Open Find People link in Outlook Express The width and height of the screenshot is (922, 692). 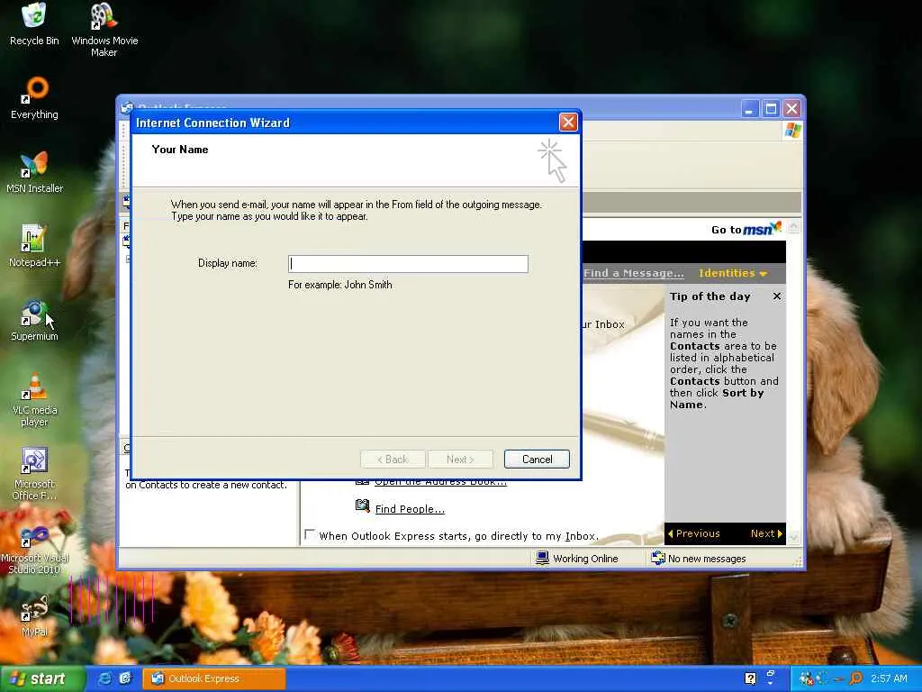(x=410, y=509)
